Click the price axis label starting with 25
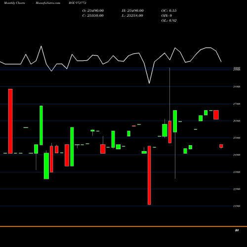 [237, 138]
